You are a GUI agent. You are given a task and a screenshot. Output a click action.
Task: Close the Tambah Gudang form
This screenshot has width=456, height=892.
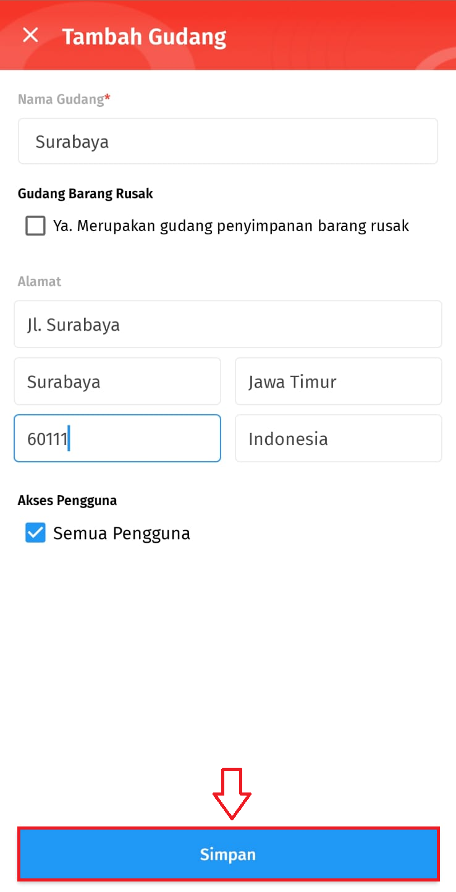[30, 35]
